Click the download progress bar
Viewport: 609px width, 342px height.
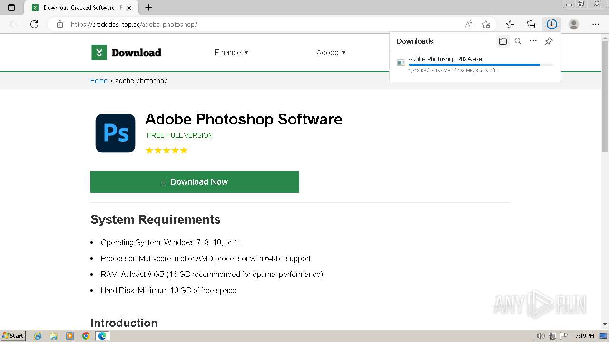[x=481, y=65]
